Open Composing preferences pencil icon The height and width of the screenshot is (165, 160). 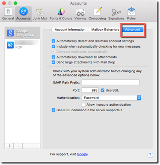(97, 14)
